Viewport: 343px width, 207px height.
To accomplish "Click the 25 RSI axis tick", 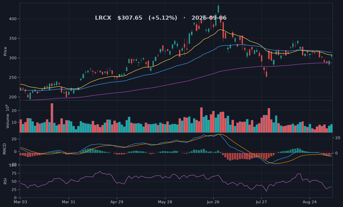I will (14, 190).
